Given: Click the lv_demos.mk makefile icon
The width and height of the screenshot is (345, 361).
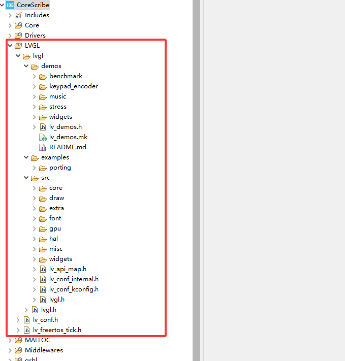Looking at the screenshot, I should pyautogui.click(x=43, y=137).
